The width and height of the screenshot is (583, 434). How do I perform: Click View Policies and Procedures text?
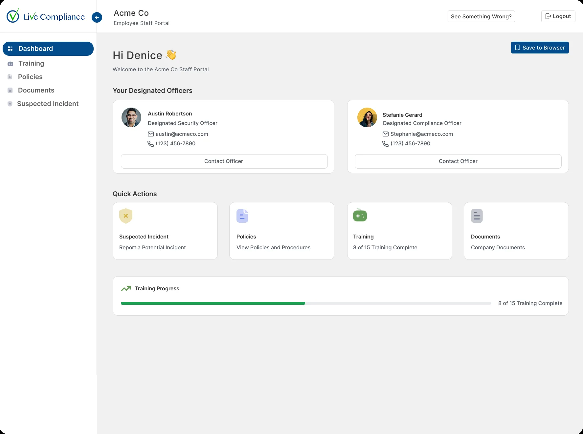coord(273,247)
